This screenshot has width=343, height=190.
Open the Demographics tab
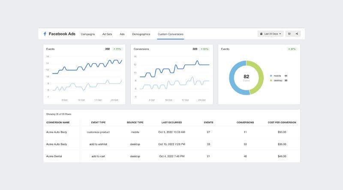tap(141, 34)
